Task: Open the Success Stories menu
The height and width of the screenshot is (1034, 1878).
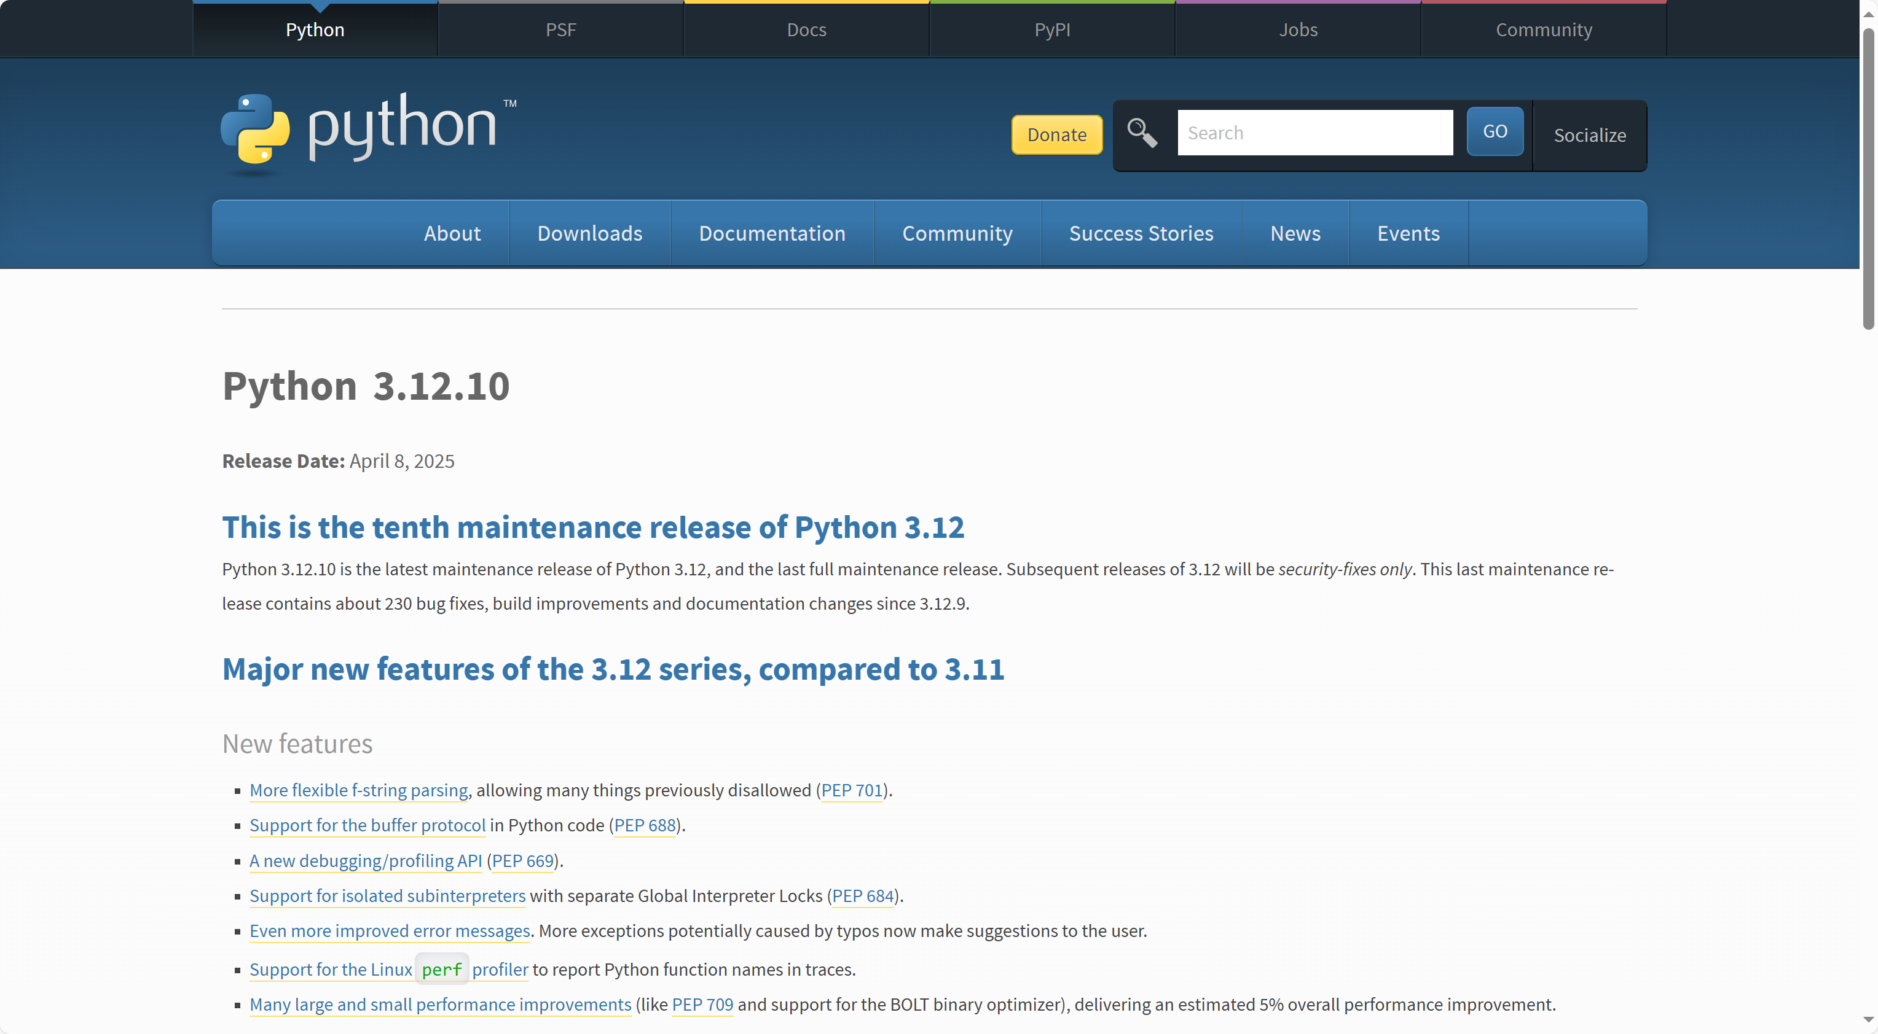Action: click(1141, 233)
